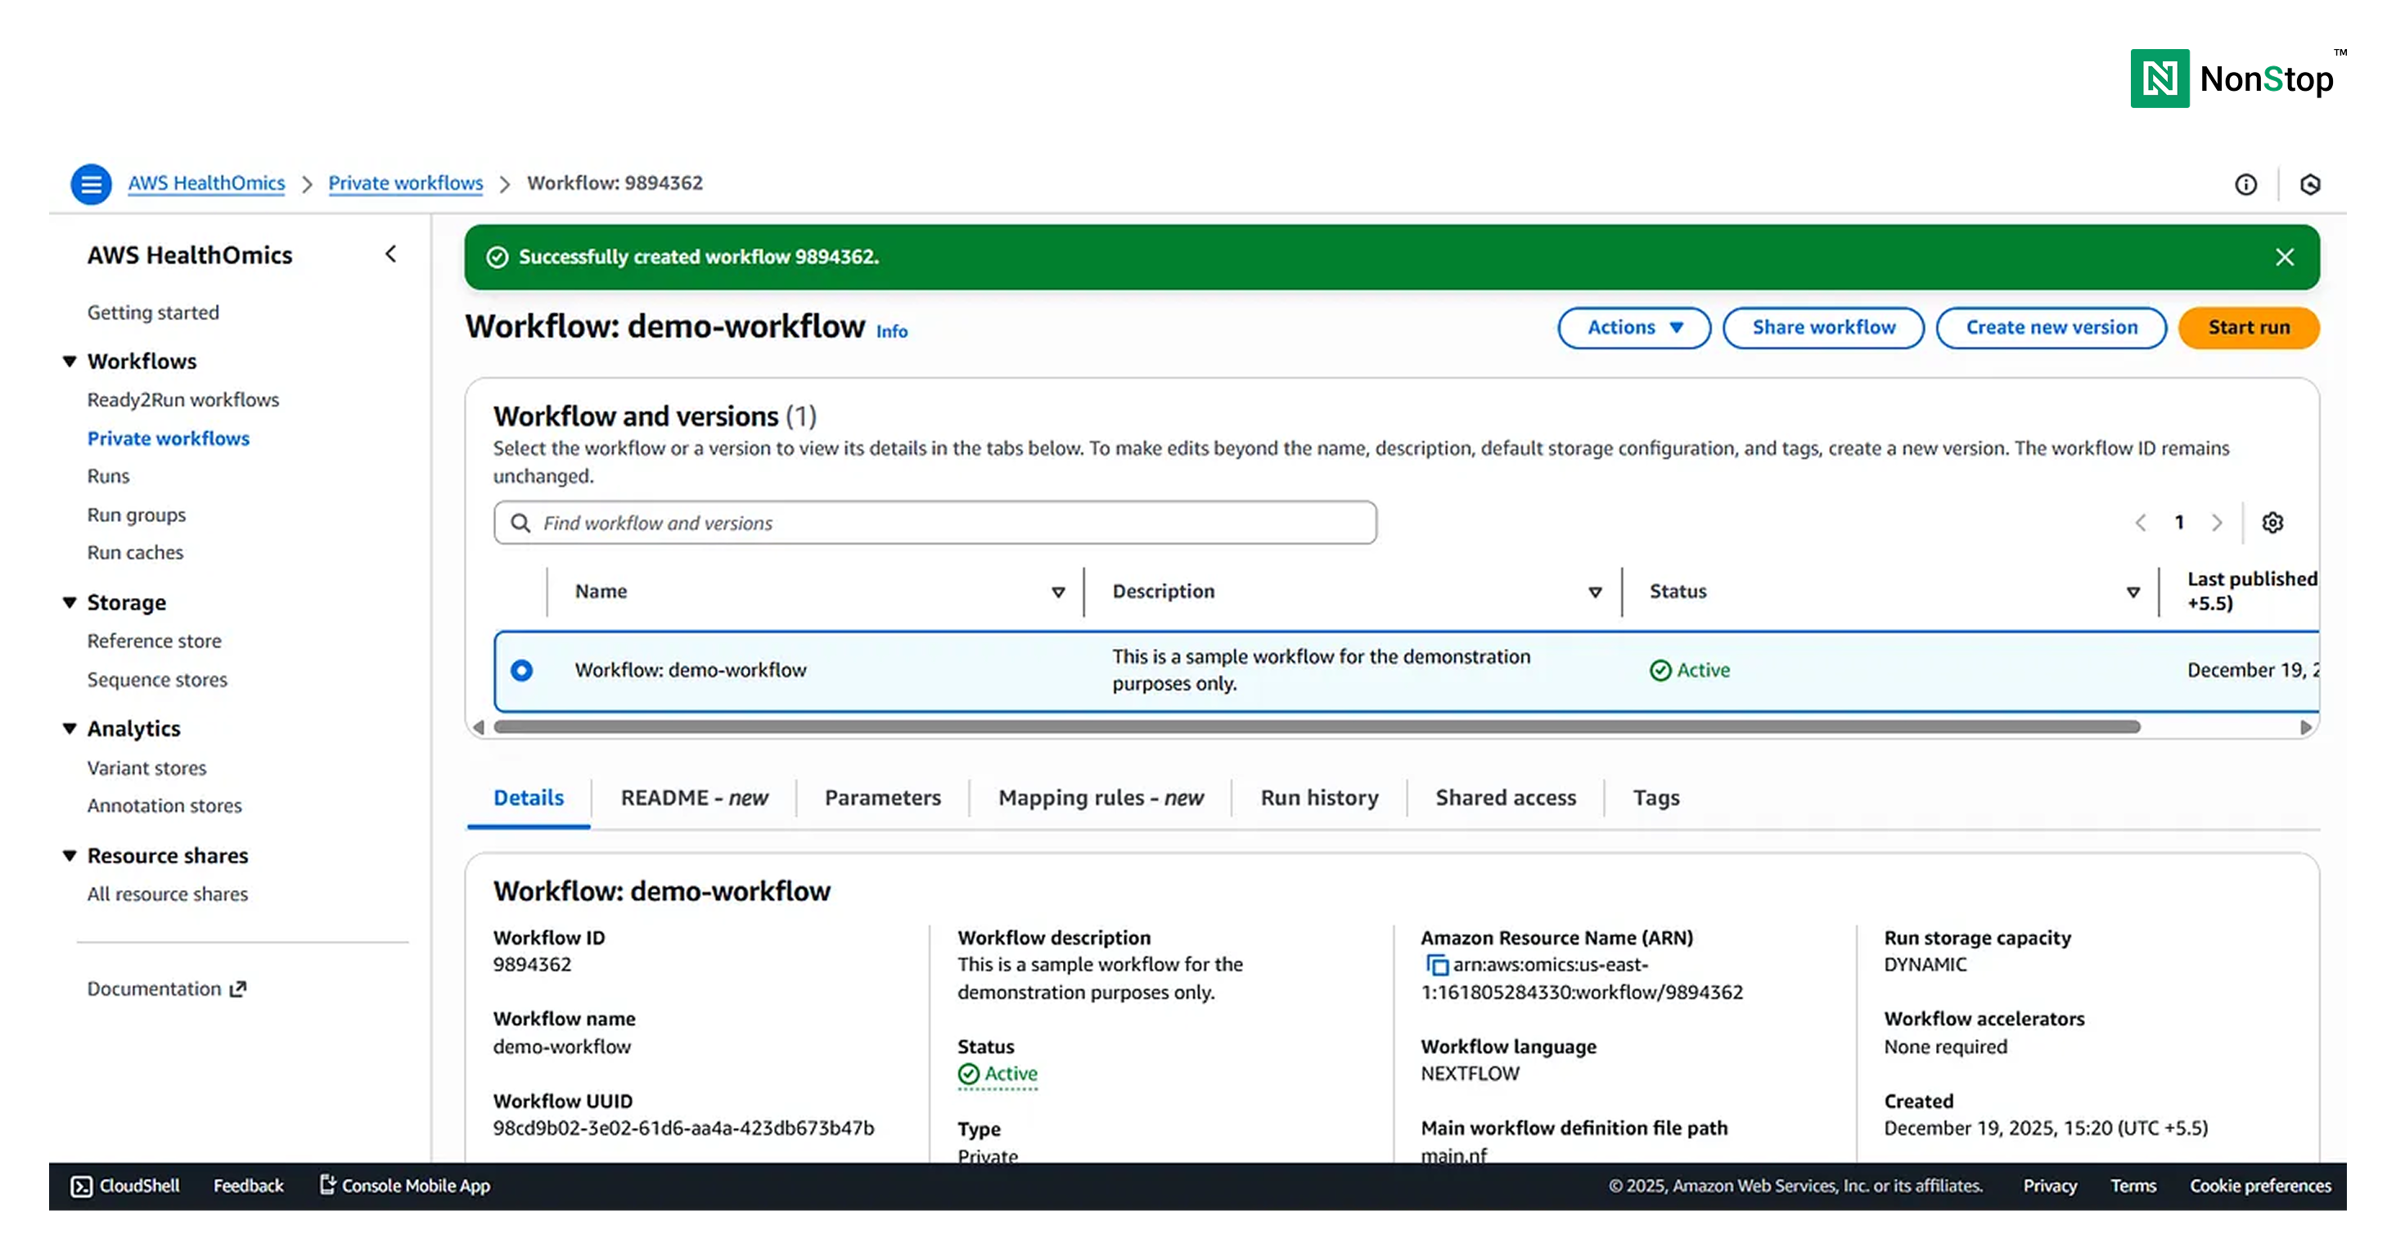Copy the ARN using the copy icon

pos(1436,965)
